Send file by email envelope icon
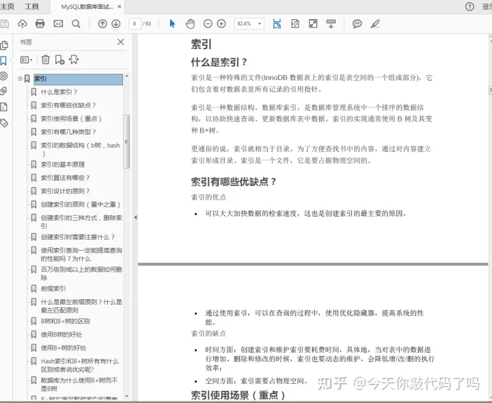The image size is (492, 403). click(58, 23)
